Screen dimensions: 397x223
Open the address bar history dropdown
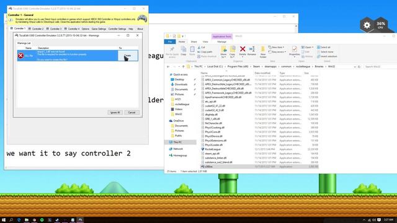[x=354, y=67]
